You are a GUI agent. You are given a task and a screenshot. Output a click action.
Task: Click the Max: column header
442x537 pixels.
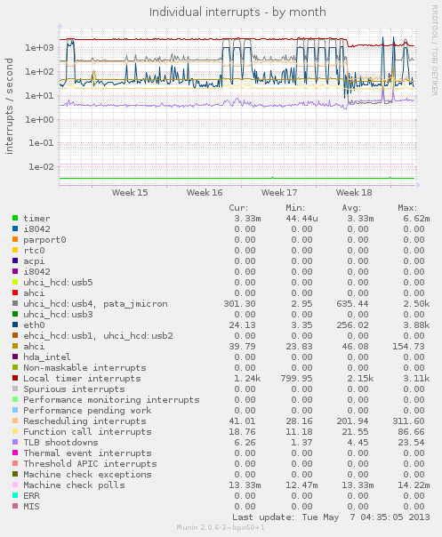[407, 208]
